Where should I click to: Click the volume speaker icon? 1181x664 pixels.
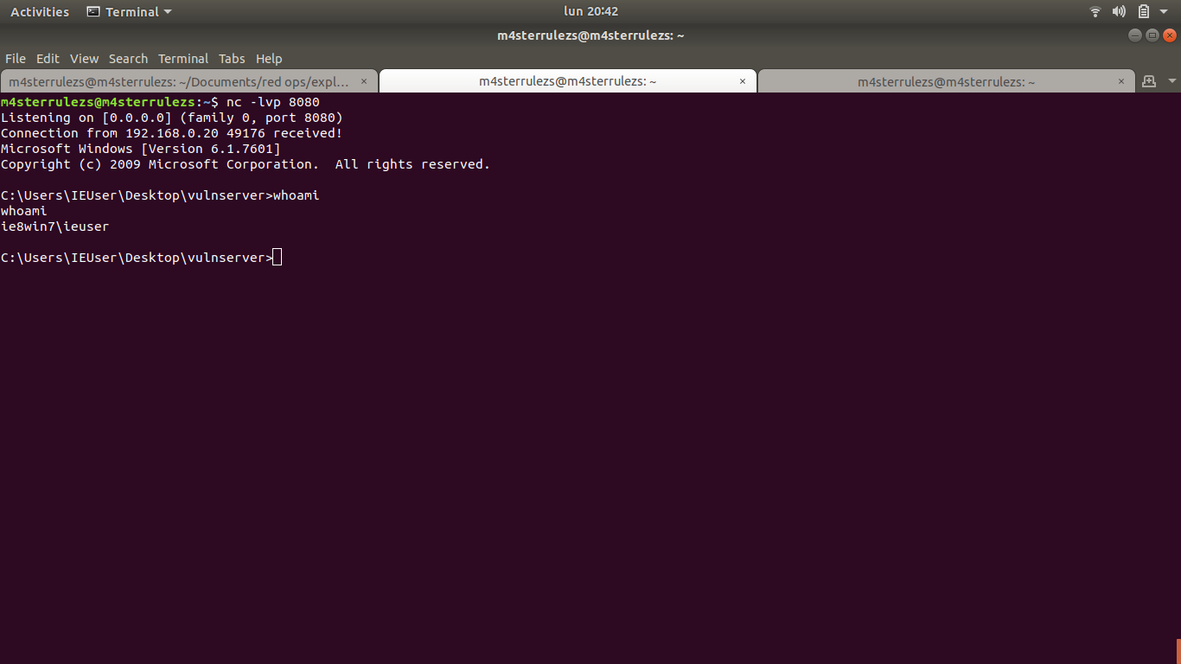click(x=1119, y=12)
